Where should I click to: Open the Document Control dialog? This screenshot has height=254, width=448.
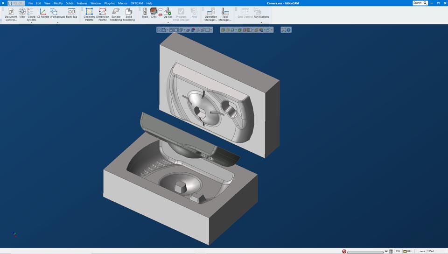point(11,14)
